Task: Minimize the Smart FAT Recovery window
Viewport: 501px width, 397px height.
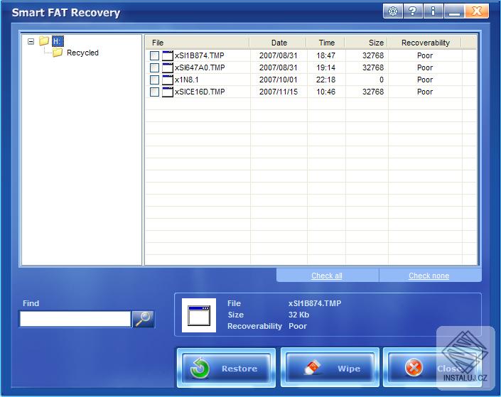Action: (453, 11)
